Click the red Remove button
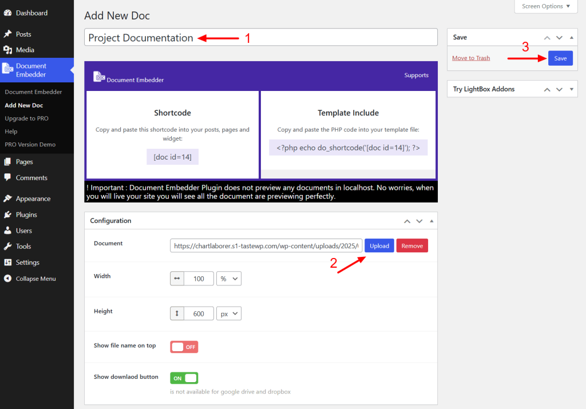Image resolution: width=586 pixels, height=409 pixels. [412, 246]
